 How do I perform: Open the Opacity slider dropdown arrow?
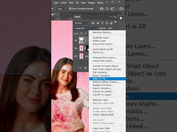[x=115, y=28]
